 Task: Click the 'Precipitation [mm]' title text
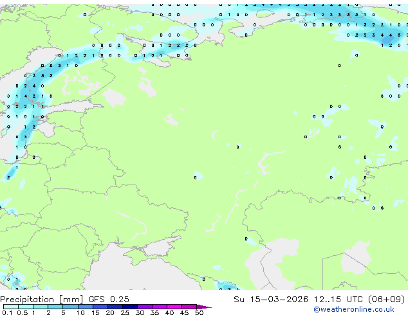point(42,300)
